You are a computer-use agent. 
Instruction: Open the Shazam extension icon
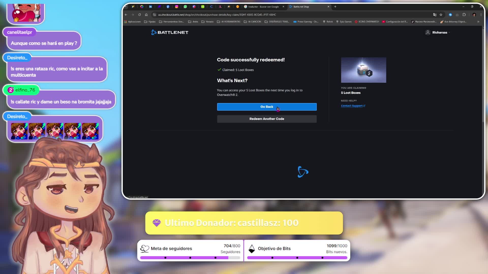(450, 15)
